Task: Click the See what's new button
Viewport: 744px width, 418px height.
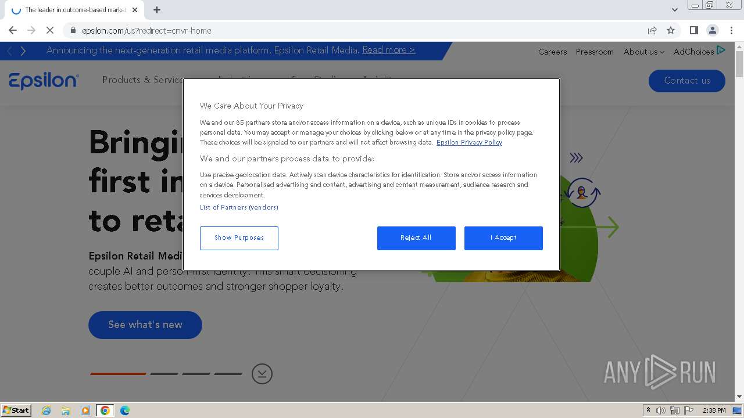Action: (145, 325)
